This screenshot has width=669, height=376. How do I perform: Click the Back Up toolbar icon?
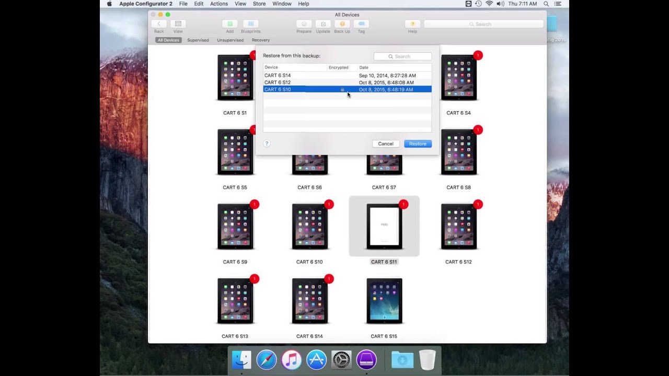[x=342, y=24]
